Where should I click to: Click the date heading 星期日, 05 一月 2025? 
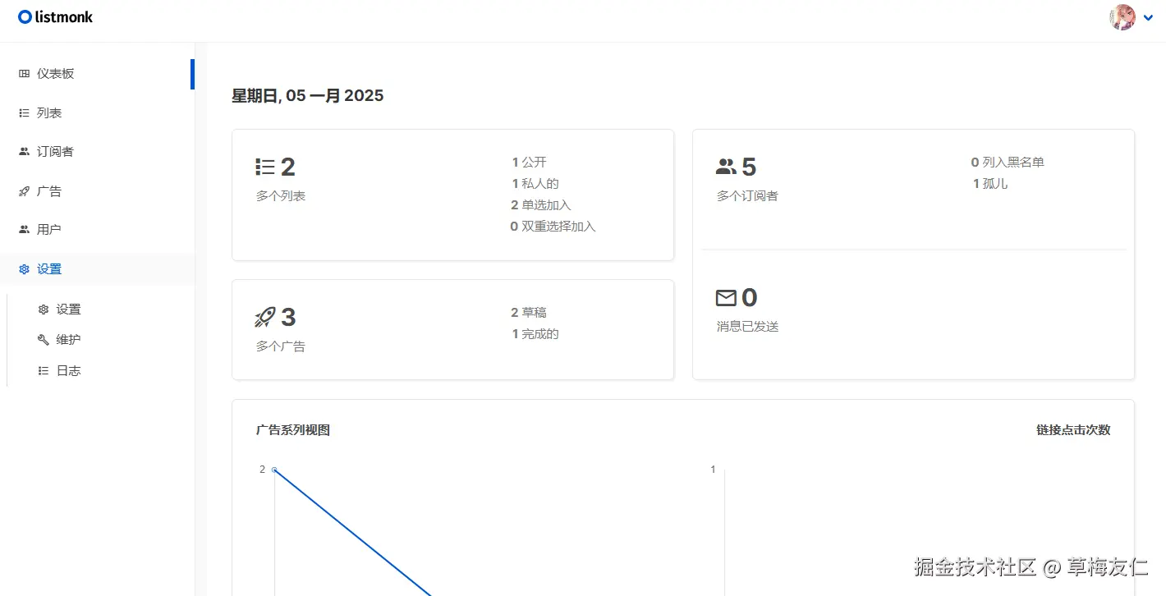pos(308,96)
